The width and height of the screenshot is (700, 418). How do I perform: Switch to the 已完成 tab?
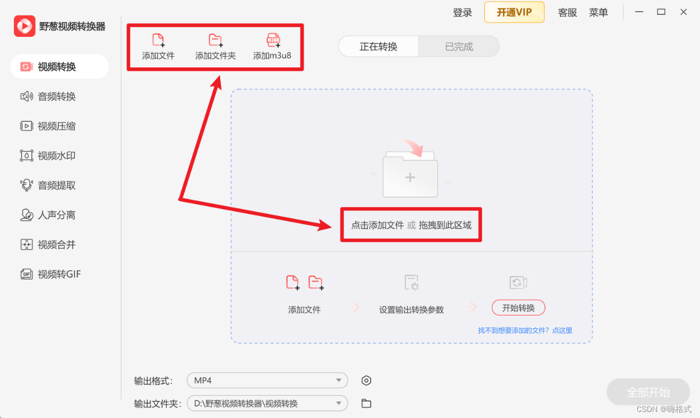(x=459, y=46)
